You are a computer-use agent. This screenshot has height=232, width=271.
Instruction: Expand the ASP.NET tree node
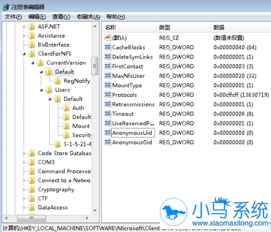click(24, 27)
